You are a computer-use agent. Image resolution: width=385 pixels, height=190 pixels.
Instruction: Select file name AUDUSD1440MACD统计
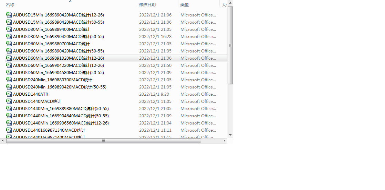[37, 101]
